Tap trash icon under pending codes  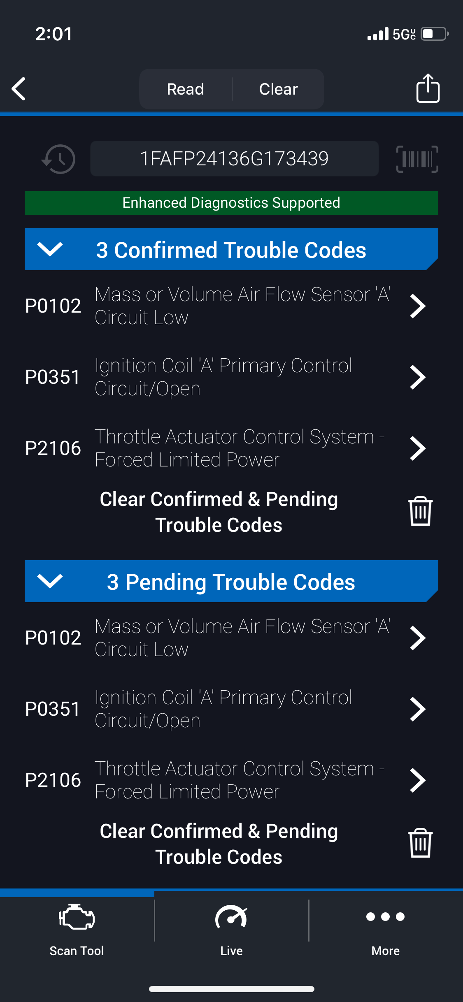[x=420, y=843]
